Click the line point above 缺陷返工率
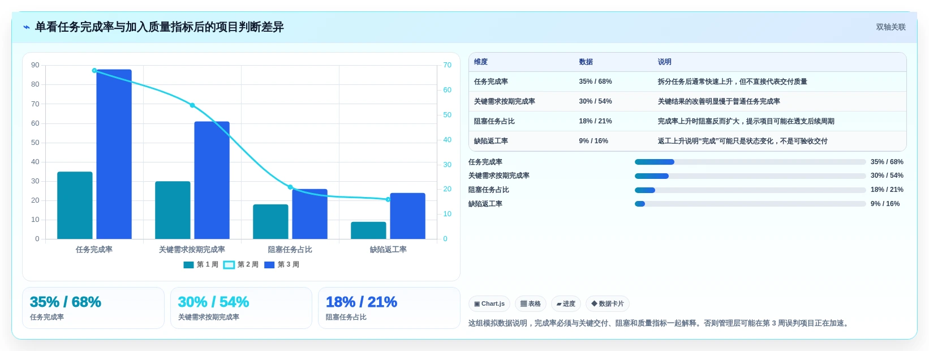The height and width of the screenshot is (351, 929). (x=388, y=199)
